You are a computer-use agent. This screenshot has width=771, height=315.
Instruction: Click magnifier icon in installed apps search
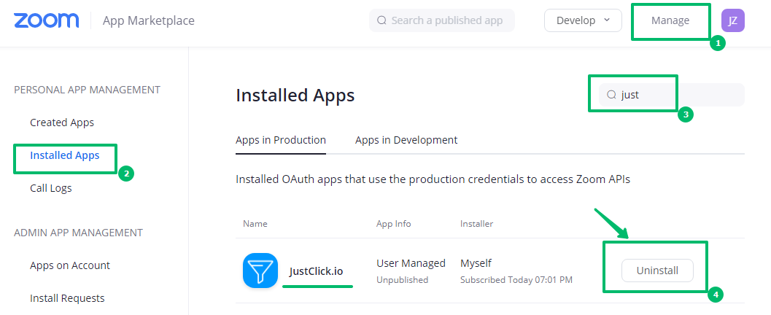click(x=612, y=95)
